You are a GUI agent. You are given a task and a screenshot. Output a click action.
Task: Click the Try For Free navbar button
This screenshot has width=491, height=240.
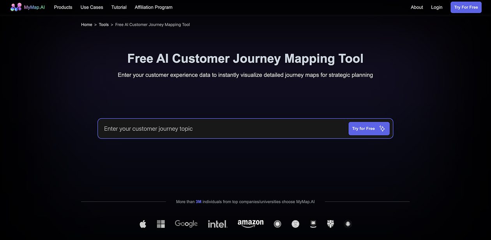coord(466,7)
